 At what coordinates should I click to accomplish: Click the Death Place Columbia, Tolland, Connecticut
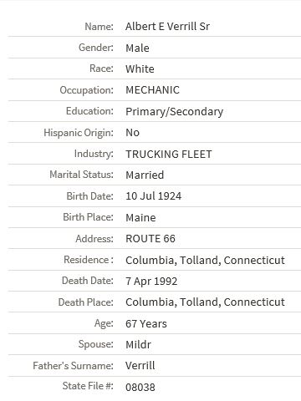(x=205, y=302)
